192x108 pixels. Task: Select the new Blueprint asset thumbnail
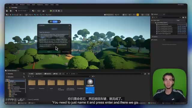(x=90, y=86)
